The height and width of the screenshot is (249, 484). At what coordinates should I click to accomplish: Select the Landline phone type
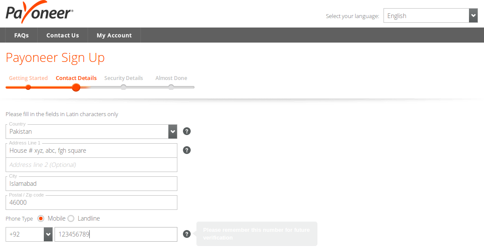[71, 218]
